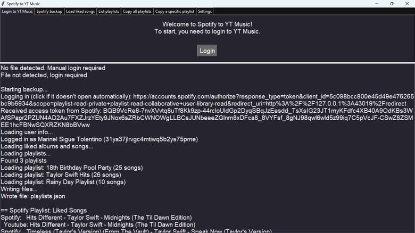The height and width of the screenshot is (233, 415).
Task: Switch to Login to YT Music tab
Action: (17, 11)
